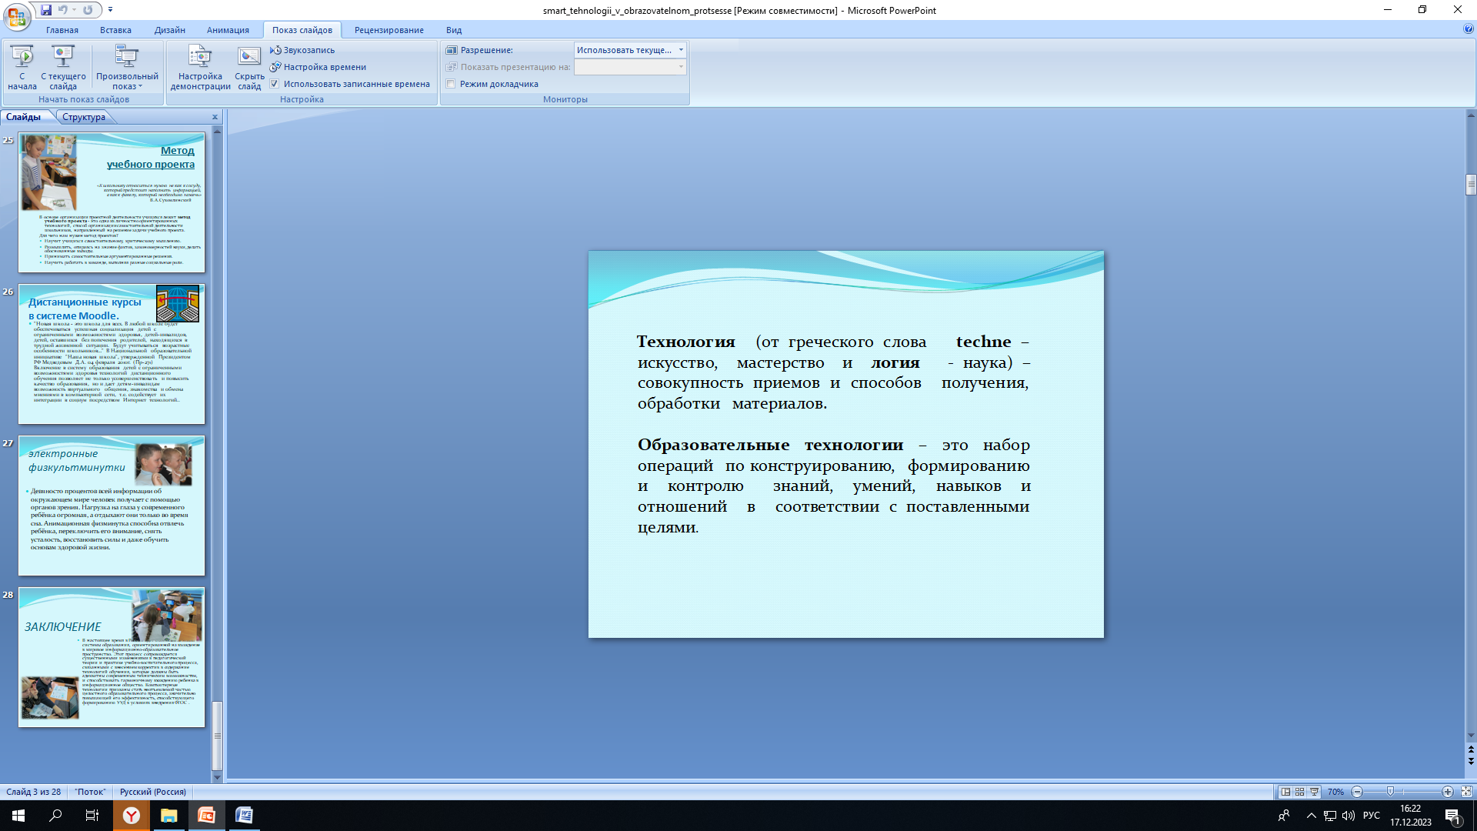1477x831 pixels.
Task: Switch to the Структура pane tab
Action: (84, 117)
